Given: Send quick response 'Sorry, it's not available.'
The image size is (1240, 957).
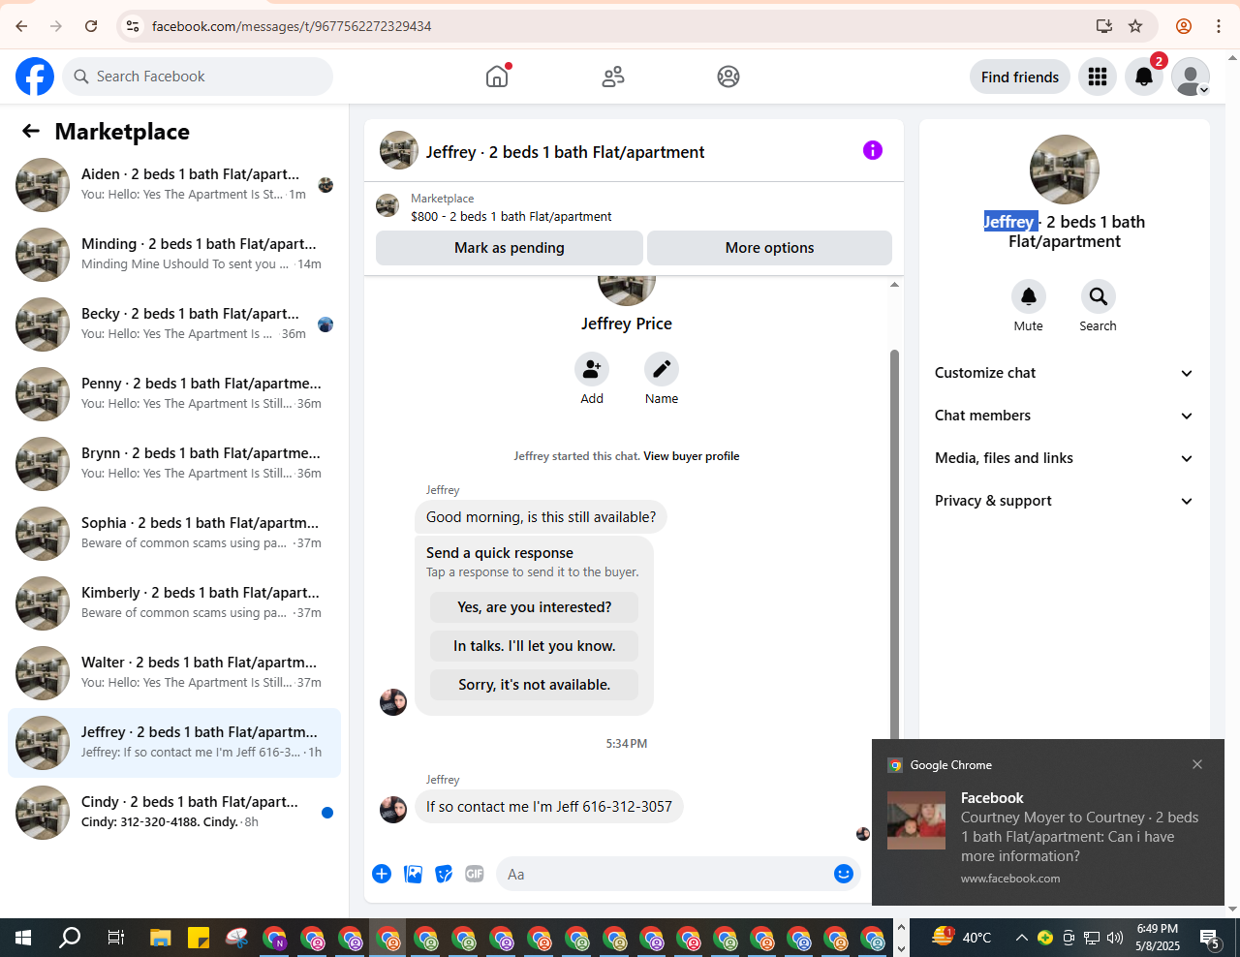Looking at the screenshot, I should 535,685.
